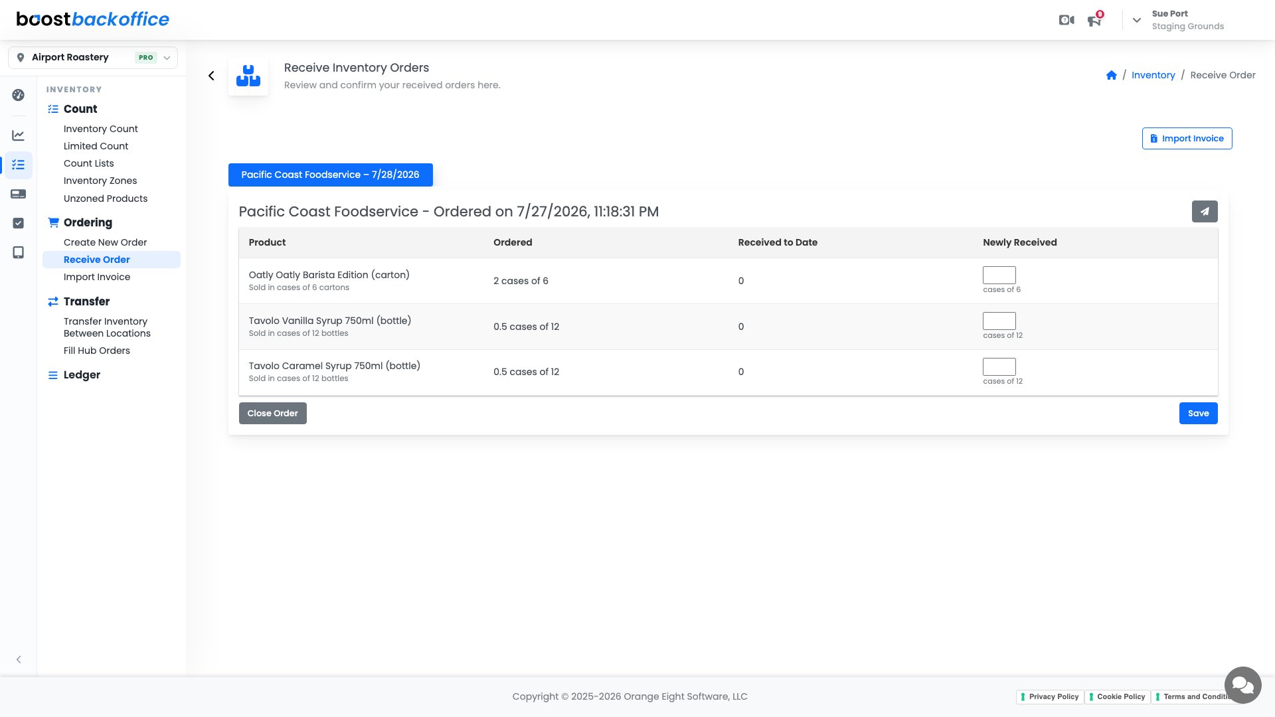Click the location pin icon
Image resolution: width=1275 pixels, height=717 pixels.
[21, 58]
